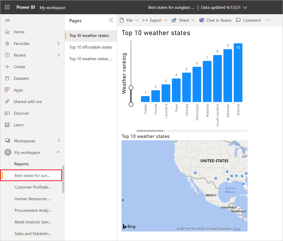Click the Hawaii dot at the map's left edge

click(123, 200)
